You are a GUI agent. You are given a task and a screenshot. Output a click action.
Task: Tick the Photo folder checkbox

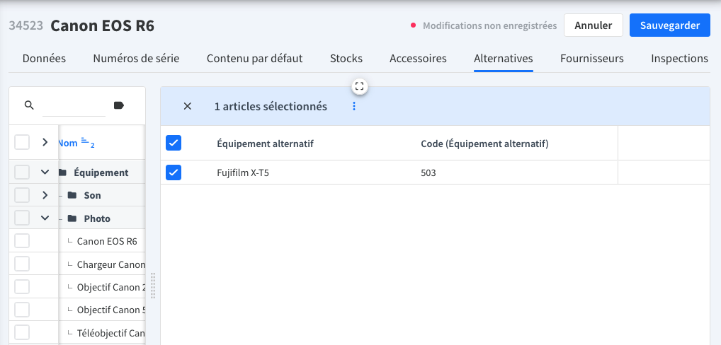[x=22, y=218]
